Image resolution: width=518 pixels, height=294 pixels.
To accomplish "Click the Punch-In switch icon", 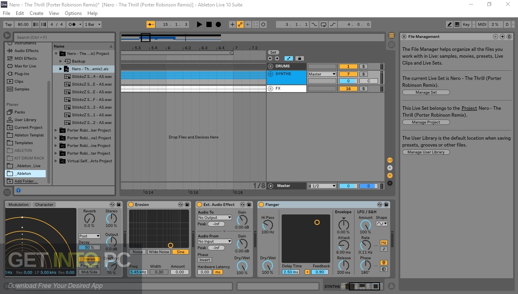I will 314,25.
